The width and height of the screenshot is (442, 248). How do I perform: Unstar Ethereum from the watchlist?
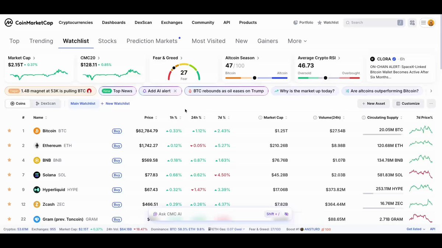pyautogui.click(x=10, y=145)
